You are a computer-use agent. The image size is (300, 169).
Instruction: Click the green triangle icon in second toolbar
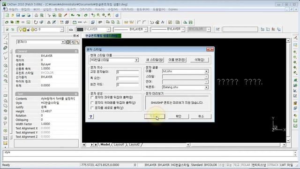point(185,22)
